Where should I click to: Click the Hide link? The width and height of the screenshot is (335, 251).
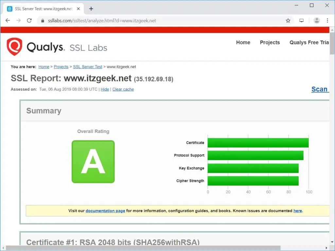105,89
